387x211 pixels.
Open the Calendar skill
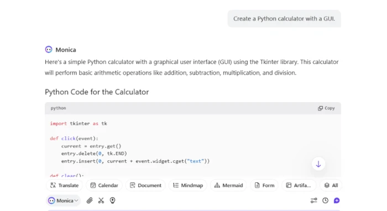pos(104,186)
